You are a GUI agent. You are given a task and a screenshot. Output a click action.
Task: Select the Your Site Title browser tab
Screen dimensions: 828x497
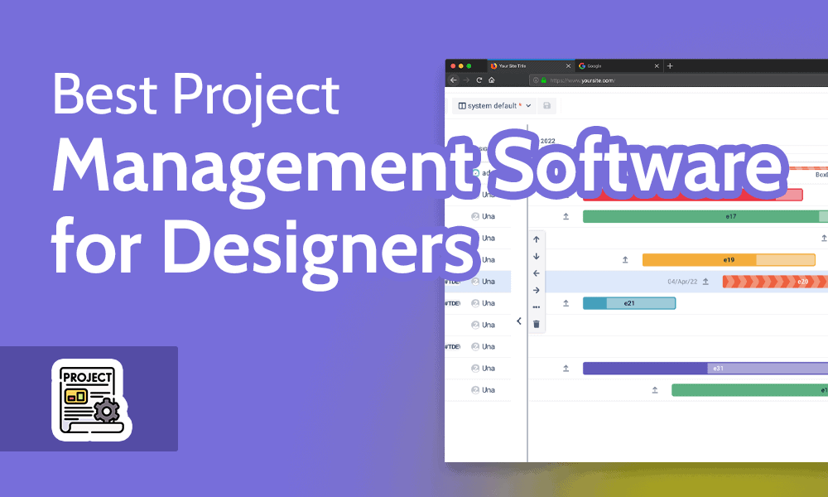[527, 65]
